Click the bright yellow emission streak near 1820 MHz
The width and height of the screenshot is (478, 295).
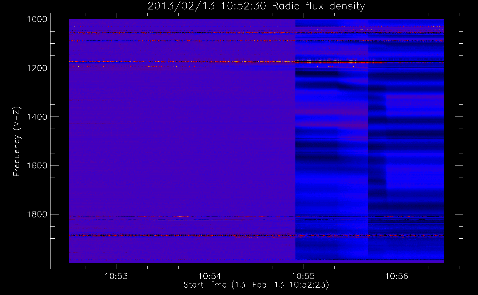[x=197, y=220]
